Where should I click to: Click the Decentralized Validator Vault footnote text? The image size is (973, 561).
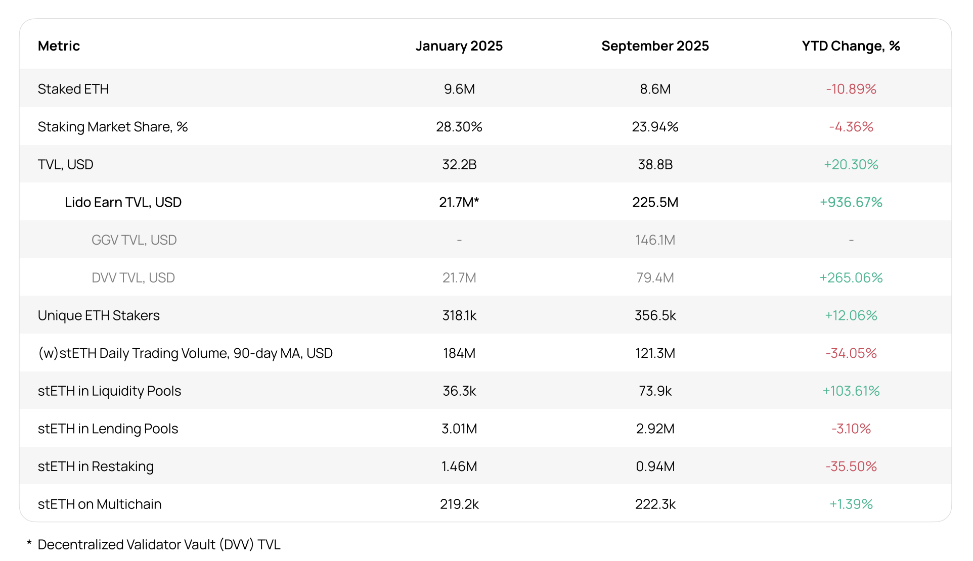click(159, 545)
